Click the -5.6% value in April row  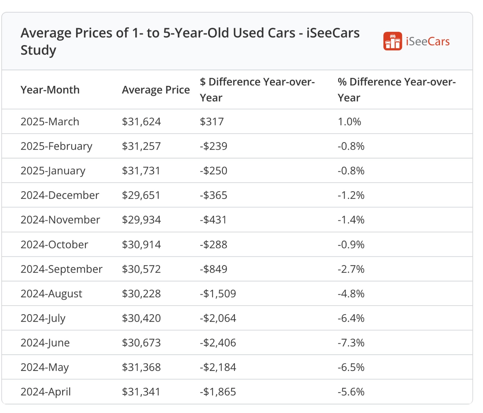pos(351,392)
